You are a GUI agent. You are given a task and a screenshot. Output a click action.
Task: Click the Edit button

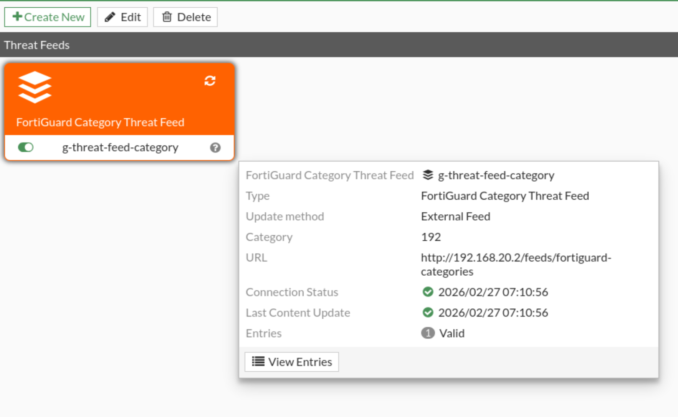(122, 17)
